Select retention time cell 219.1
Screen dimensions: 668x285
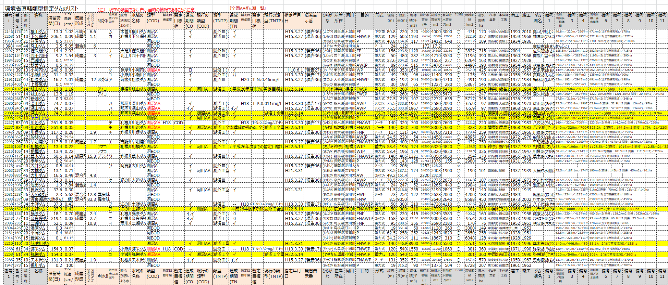(x=56, y=218)
